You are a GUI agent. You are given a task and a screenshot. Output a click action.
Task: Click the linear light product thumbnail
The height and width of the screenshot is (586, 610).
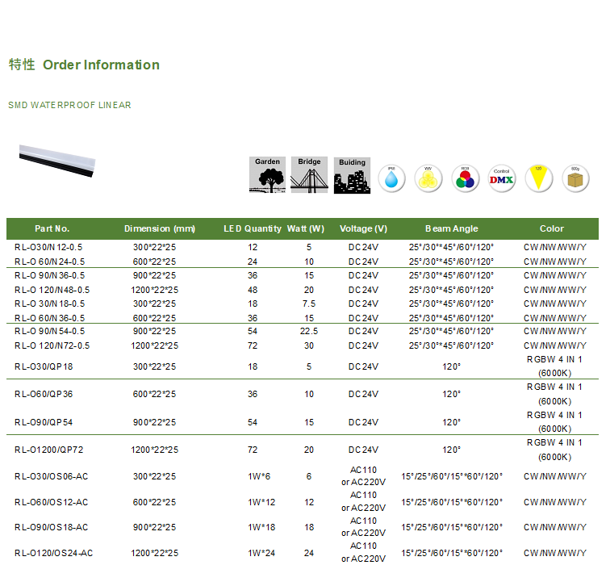[x=57, y=157]
